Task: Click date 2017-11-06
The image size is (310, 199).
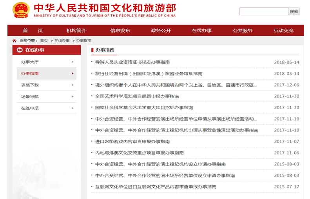Action: 286,153
